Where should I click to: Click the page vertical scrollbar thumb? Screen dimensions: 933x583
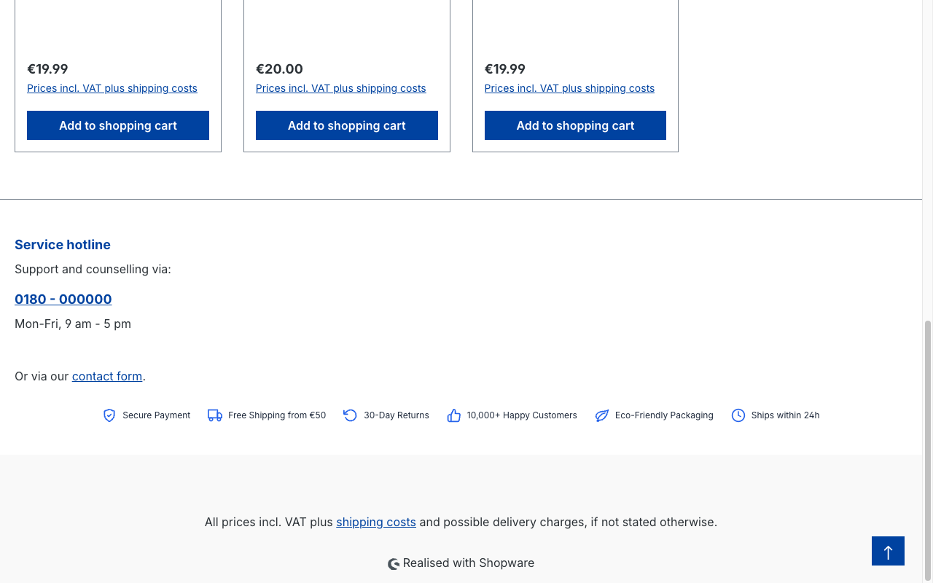(x=927, y=451)
